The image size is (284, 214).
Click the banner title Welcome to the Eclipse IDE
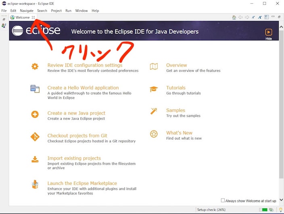pos(135,31)
